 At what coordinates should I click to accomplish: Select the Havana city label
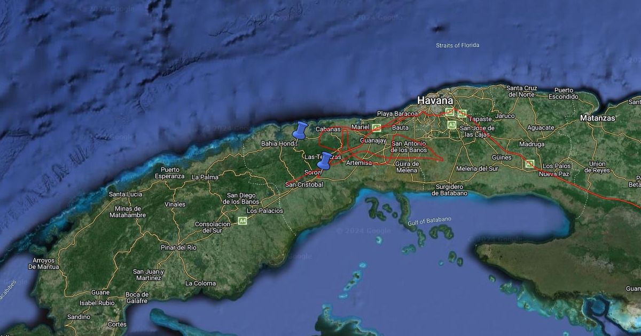click(x=435, y=100)
